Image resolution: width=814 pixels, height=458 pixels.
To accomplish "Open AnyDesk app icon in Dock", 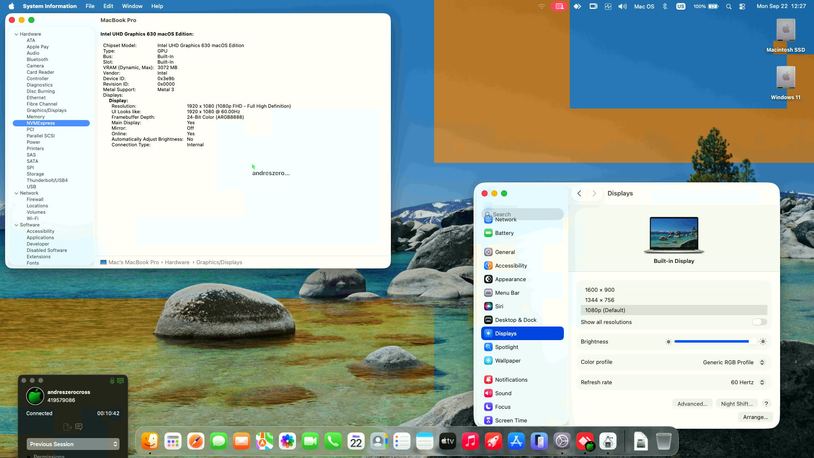I will (x=585, y=441).
